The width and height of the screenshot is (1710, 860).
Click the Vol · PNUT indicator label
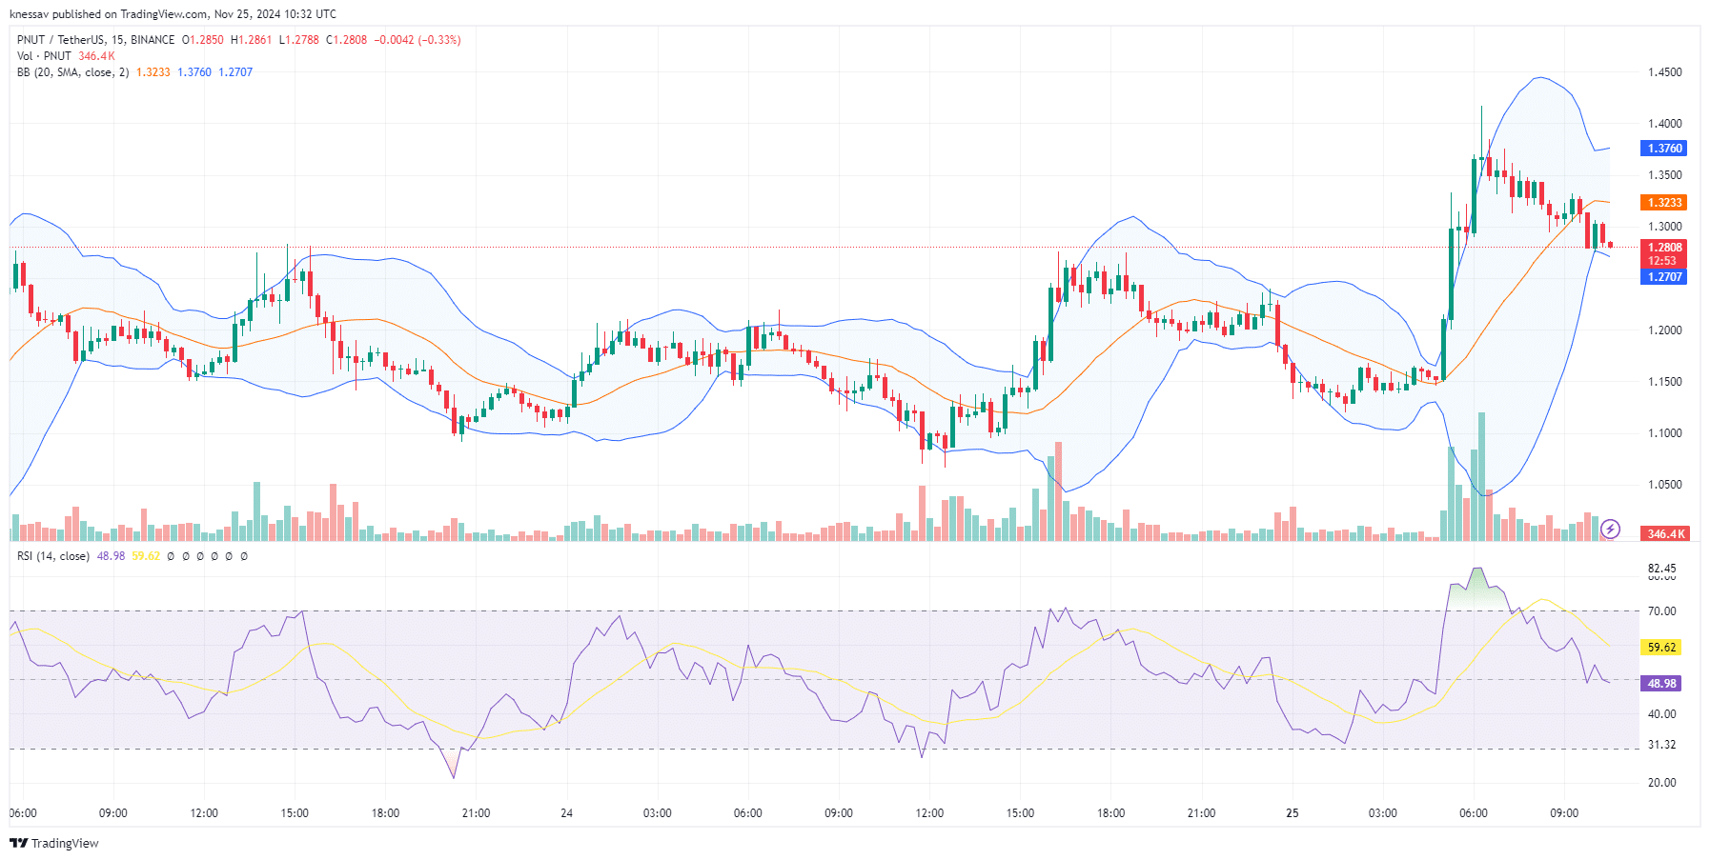pyautogui.click(x=44, y=56)
